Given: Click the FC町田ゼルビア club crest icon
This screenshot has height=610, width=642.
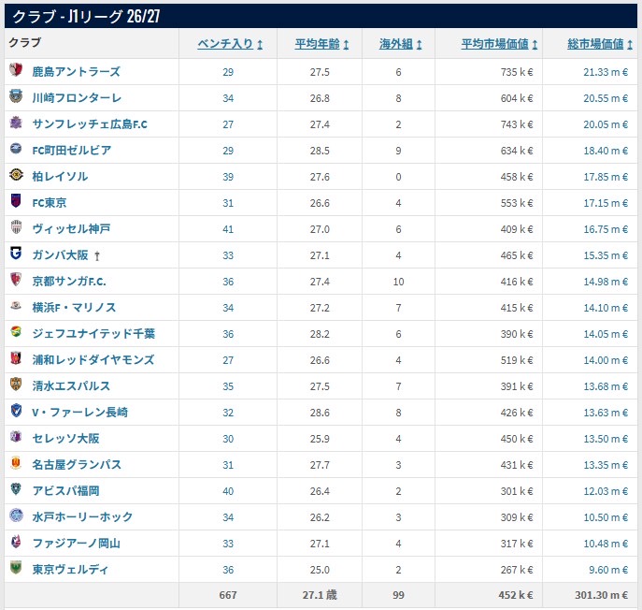Looking at the screenshot, I should [x=16, y=149].
